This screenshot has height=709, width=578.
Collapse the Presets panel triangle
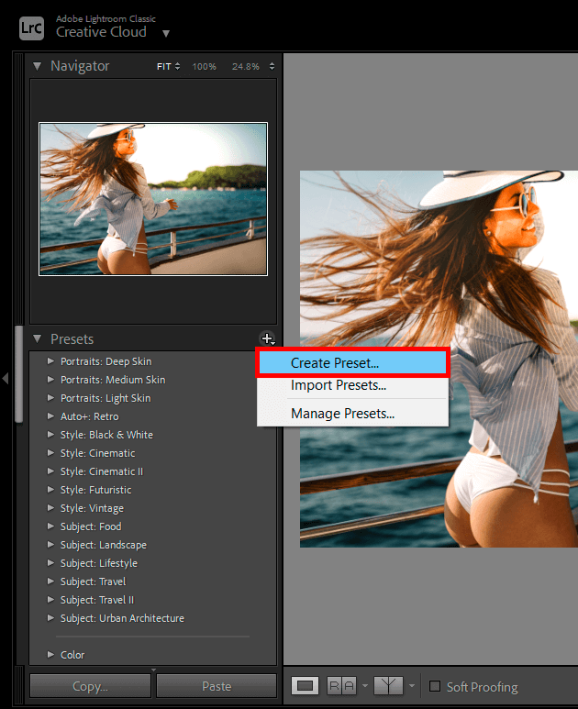[x=38, y=339]
